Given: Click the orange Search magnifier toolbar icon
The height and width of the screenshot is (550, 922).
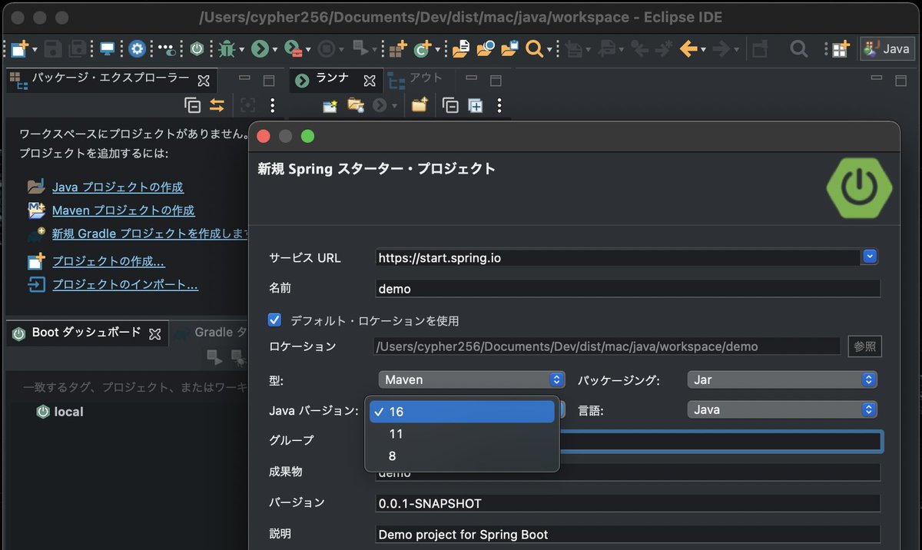Looking at the screenshot, I should (534, 49).
